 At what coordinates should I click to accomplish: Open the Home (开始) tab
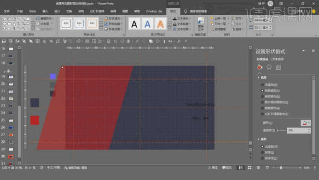[x=20, y=11]
